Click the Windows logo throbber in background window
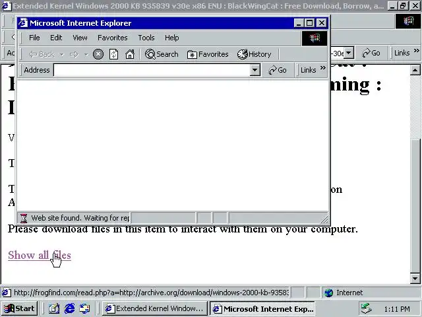Image resolution: width=422 pixels, height=317 pixels. pos(408,21)
